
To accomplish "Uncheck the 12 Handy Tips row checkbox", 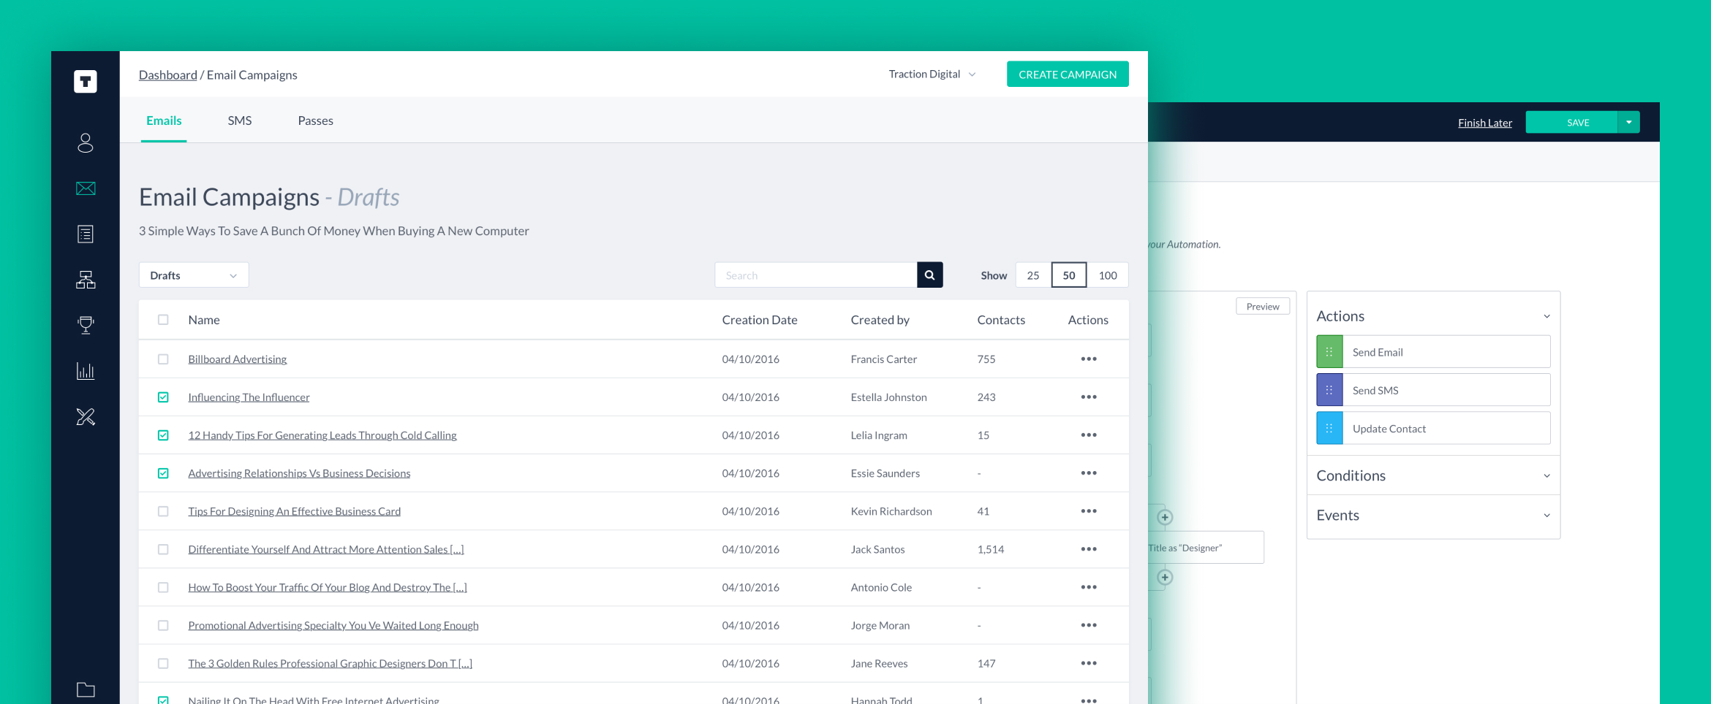I will coord(163,435).
